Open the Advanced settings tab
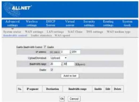 click(12, 23)
